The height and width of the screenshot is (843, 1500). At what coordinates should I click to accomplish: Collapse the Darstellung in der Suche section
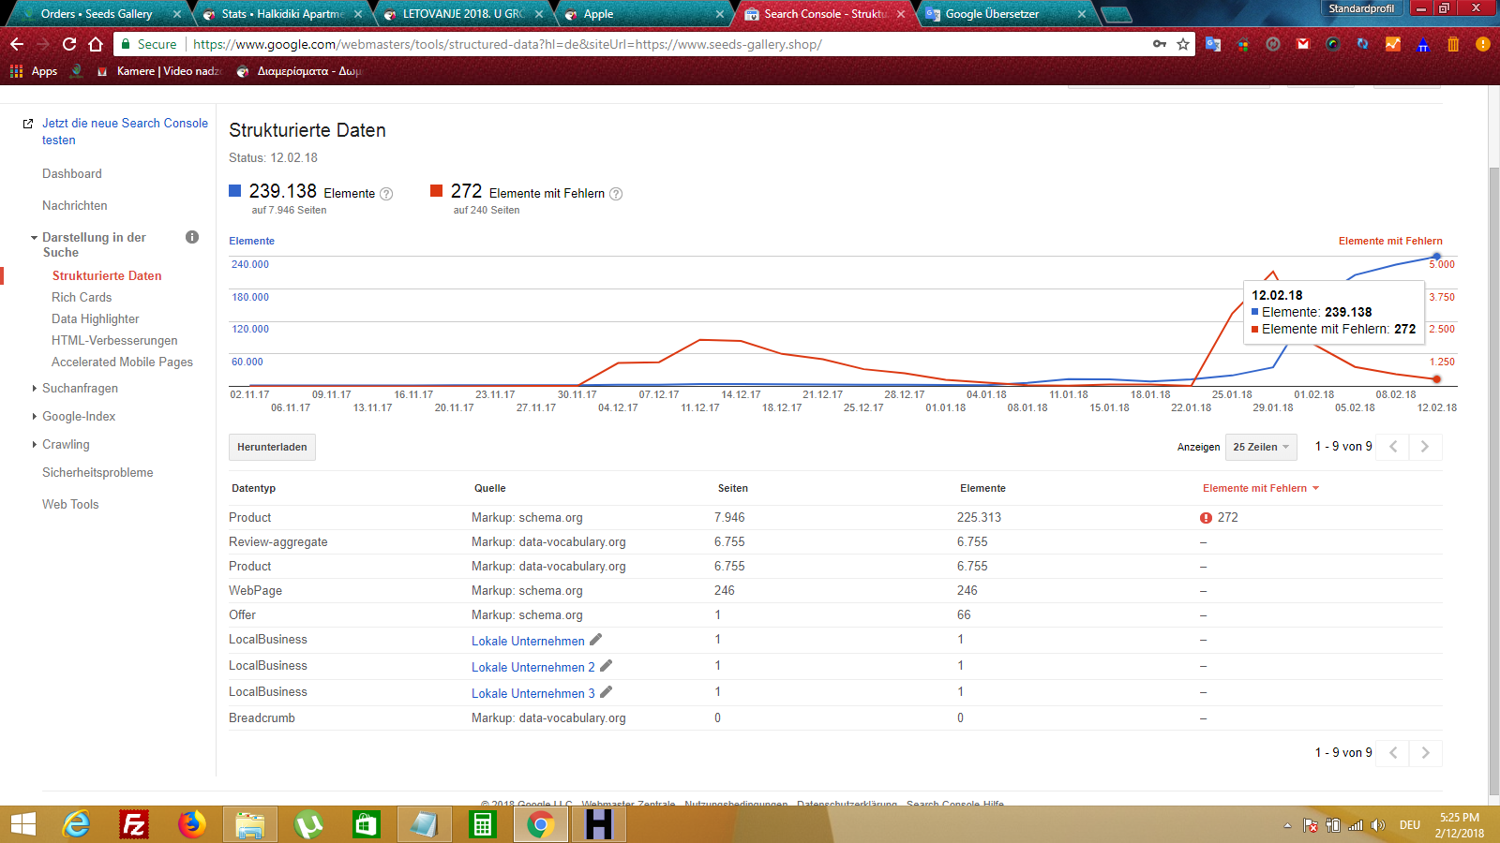click(x=34, y=238)
